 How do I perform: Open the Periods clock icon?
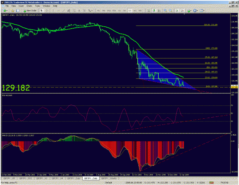(195, 11)
